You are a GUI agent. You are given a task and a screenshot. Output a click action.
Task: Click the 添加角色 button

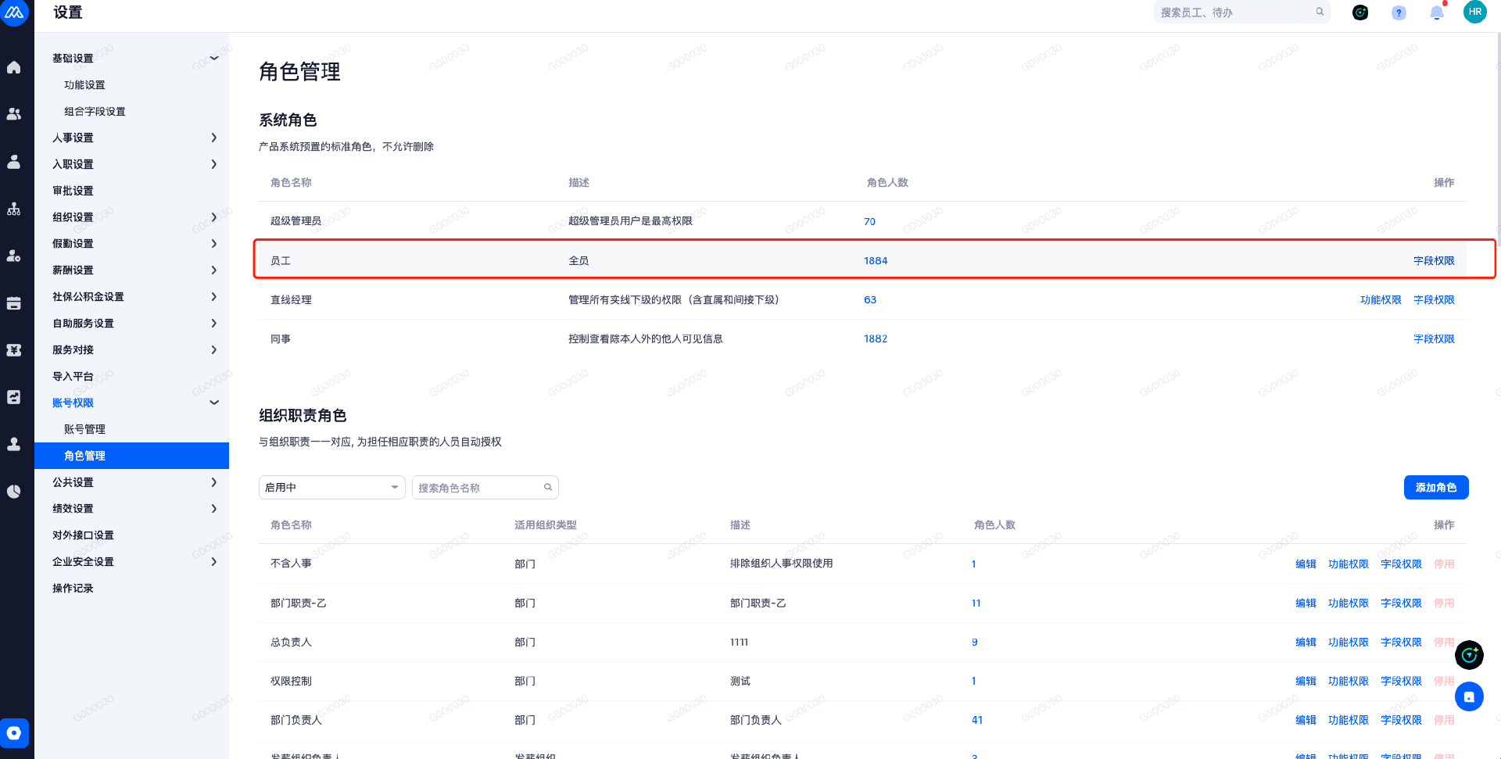(1435, 488)
